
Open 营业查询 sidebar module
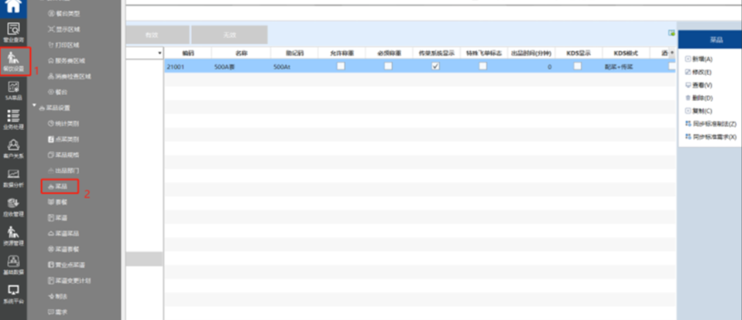point(14,32)
